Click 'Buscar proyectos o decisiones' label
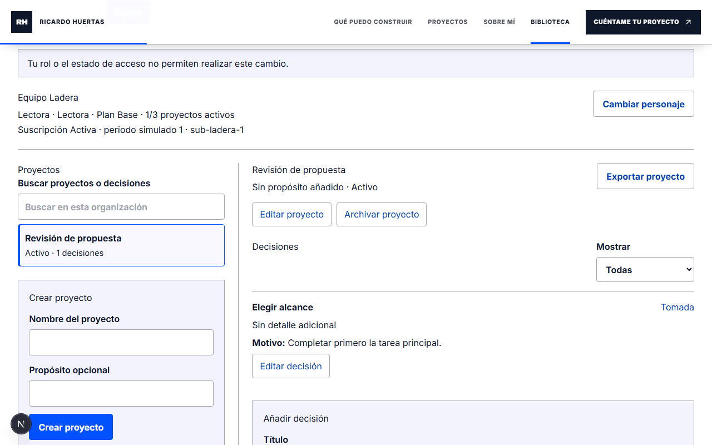The height and width of the screenshot is (445, 712). (x=84, y=184)
